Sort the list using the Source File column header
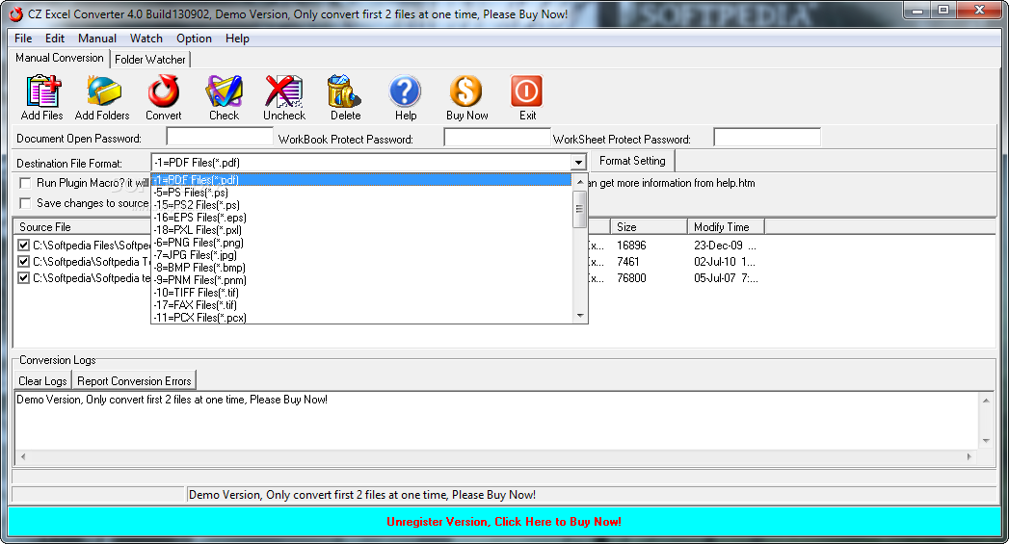The height and width of the screenshot is (544, 1009). coord(82,227)
